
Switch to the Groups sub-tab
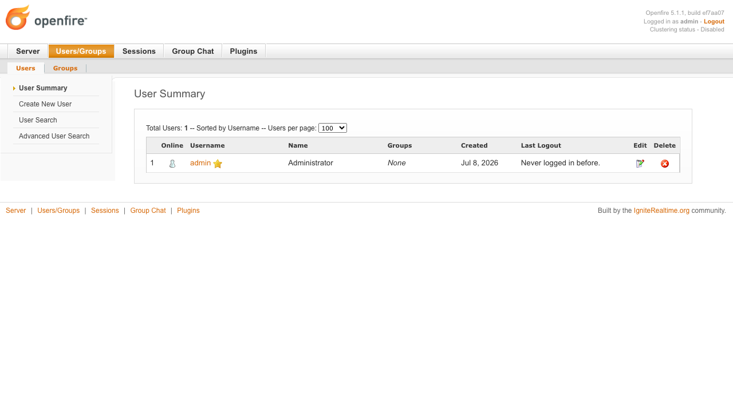point(65,68)
